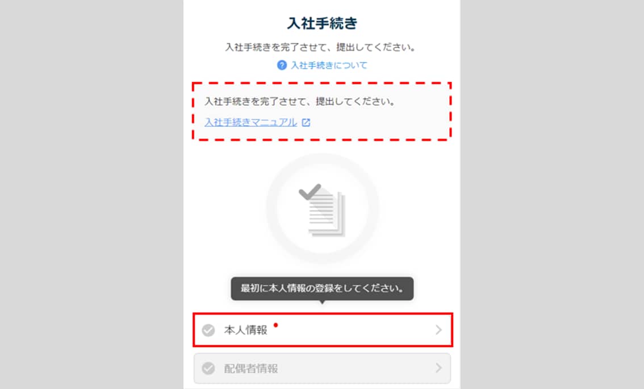This screenshot has height=389, width=644.
Task: Expand the 配偶者情報 row chevron arrow
Action: pos(438,368)
